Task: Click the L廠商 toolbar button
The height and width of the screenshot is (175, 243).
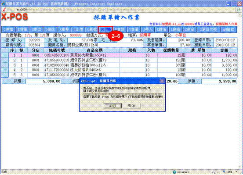Action: click(175, 29)
